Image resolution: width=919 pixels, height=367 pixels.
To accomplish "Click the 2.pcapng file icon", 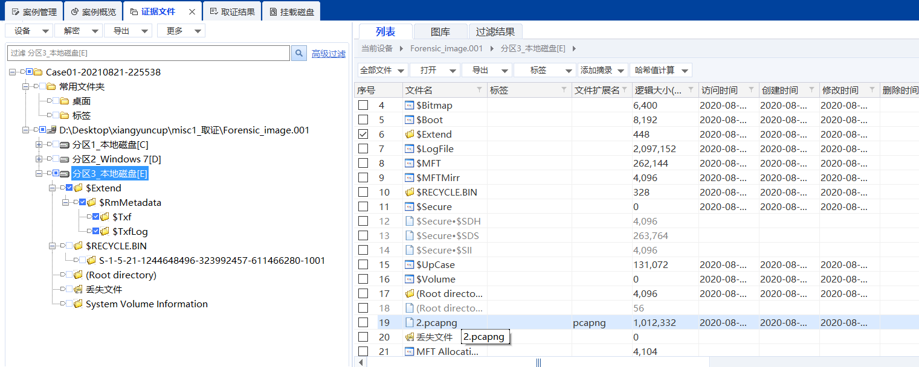I will (410, 322).
